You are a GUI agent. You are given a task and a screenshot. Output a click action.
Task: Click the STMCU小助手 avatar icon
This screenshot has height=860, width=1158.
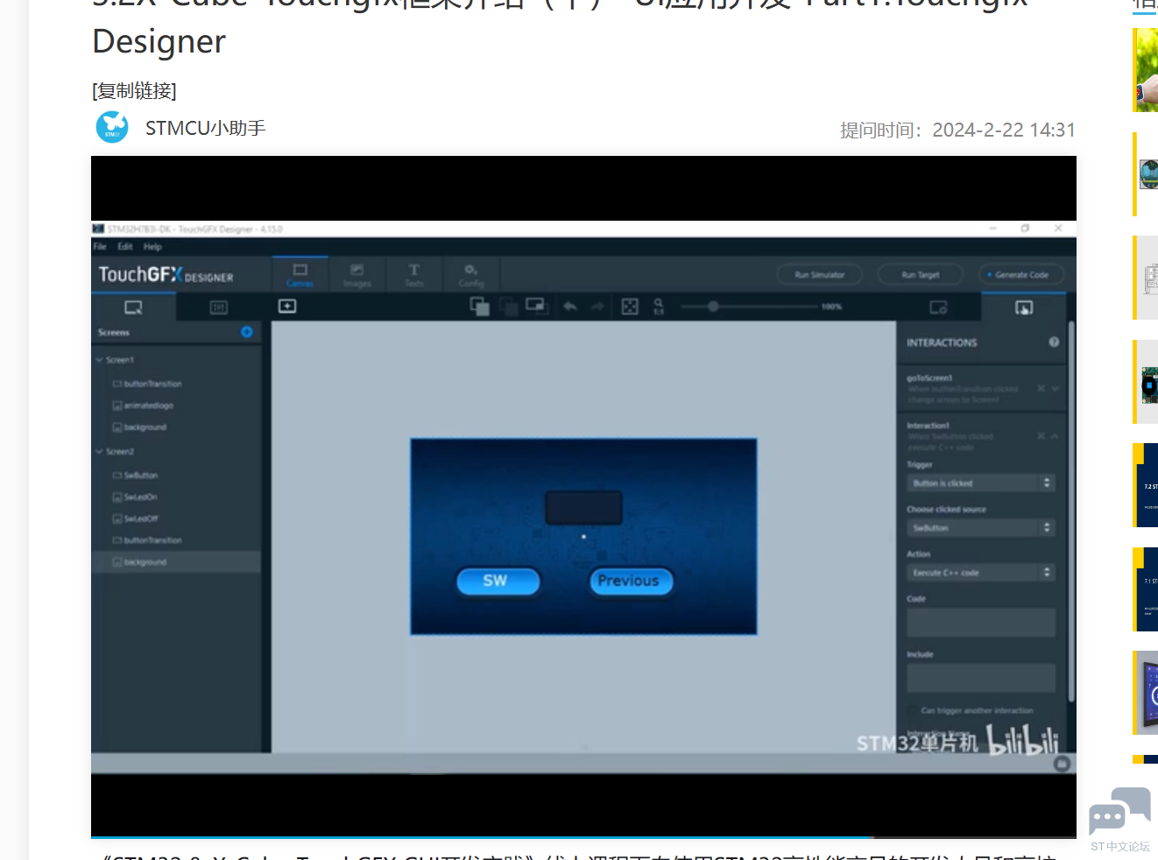pyautogui.click(x=112, y=127)
